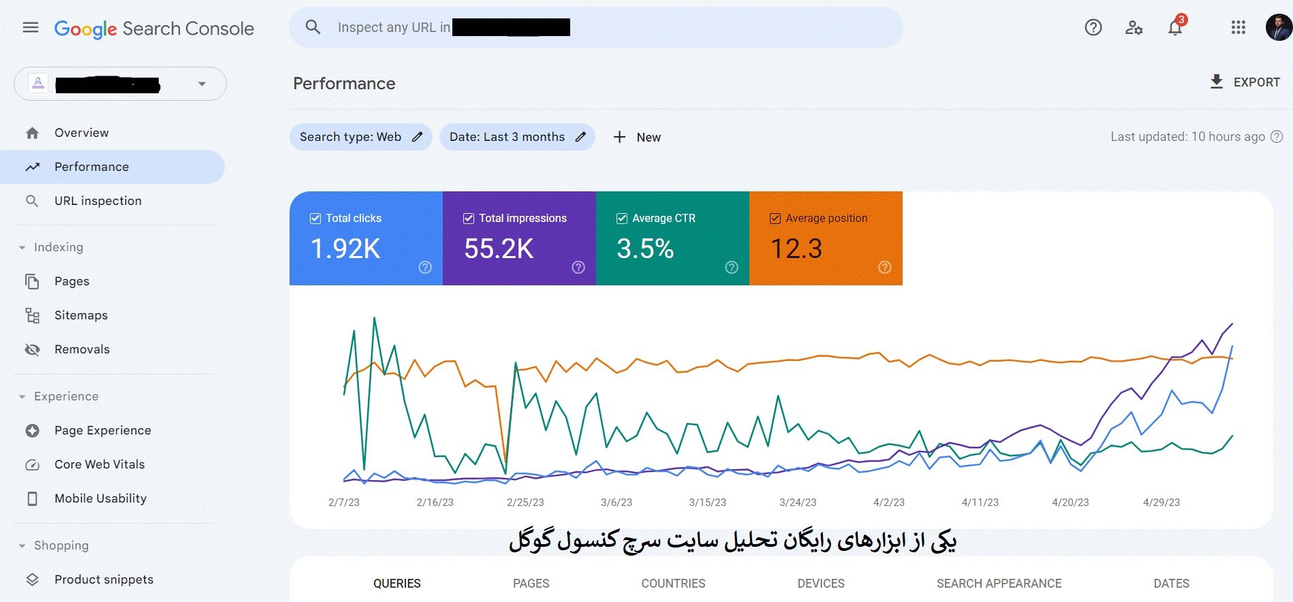Switch to the DEVICES tab
Image resolution: width=1293 pixels, height=602 pixels.
tap(820, 583)
